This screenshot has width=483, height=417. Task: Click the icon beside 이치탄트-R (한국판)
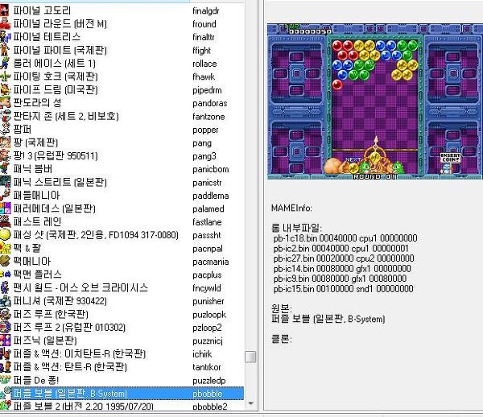tap(5, 353)
